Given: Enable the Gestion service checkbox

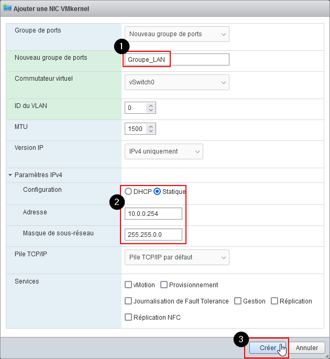Looking at the screenshot, I should pos(238,301).
